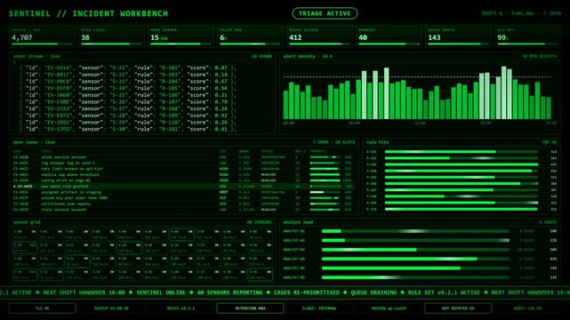Select the R-103 rule hits bar
Image resolution: width=570 pixels, height=320 pixels.
point(462,164)
